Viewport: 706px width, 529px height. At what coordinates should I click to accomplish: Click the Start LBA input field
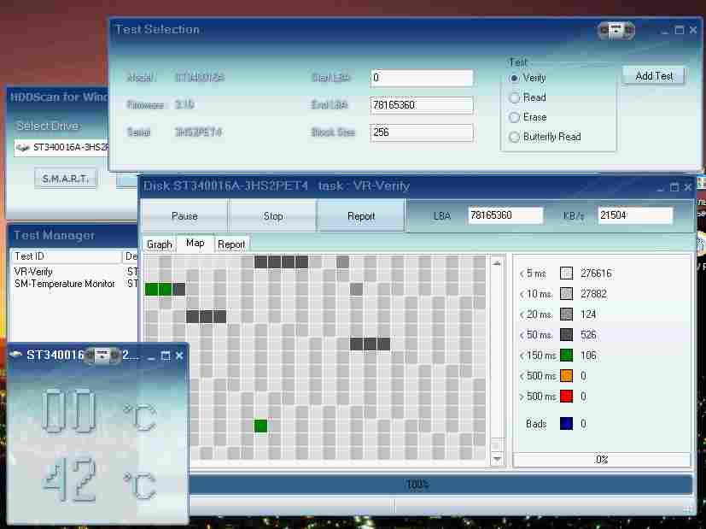click(x=422, y=78)
